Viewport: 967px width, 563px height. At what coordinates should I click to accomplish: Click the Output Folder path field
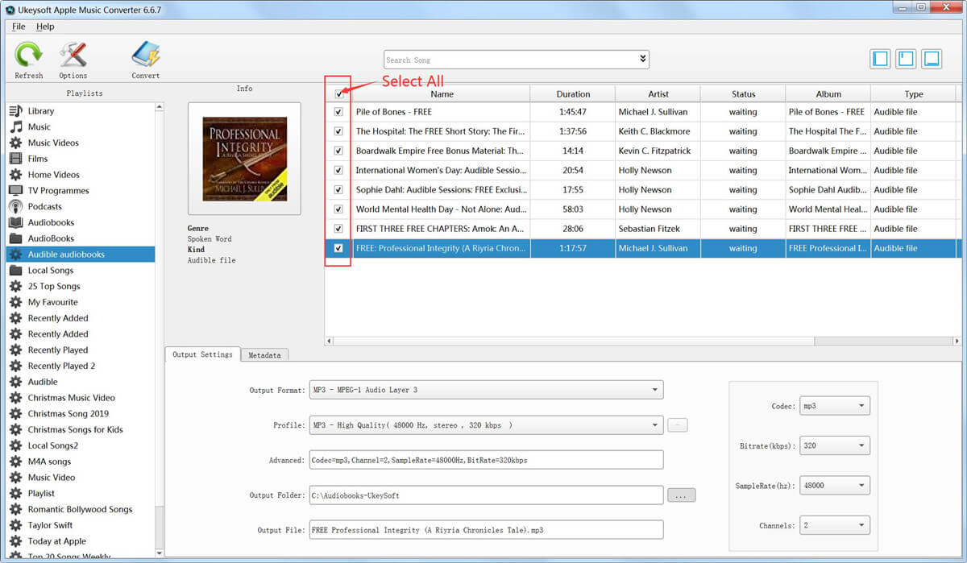[486, 495]
